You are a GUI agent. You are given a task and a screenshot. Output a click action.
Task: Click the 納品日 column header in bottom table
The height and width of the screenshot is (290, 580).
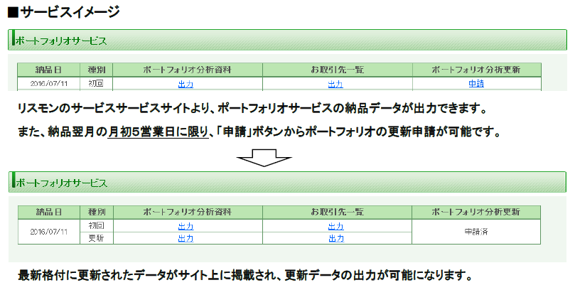point(48,213)
